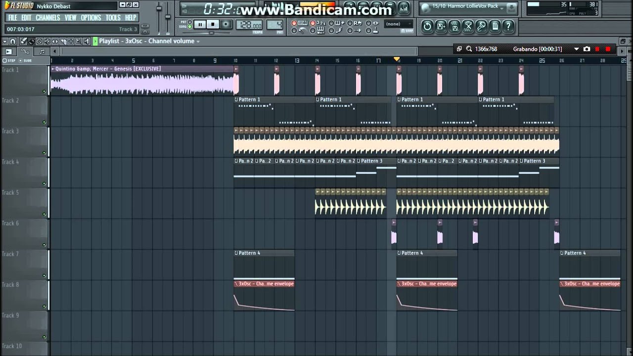Image resolution: width=633 pixels, height=356 pixels.
Task: Select SONG mode radio button
Action: [190, 27]
